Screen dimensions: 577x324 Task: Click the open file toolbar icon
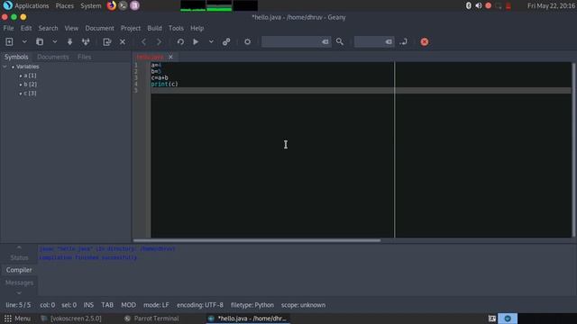(40, 42)
